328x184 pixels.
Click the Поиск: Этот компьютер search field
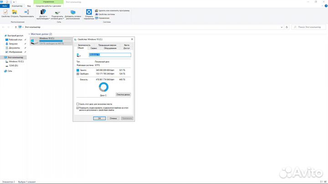click(309, 27)
